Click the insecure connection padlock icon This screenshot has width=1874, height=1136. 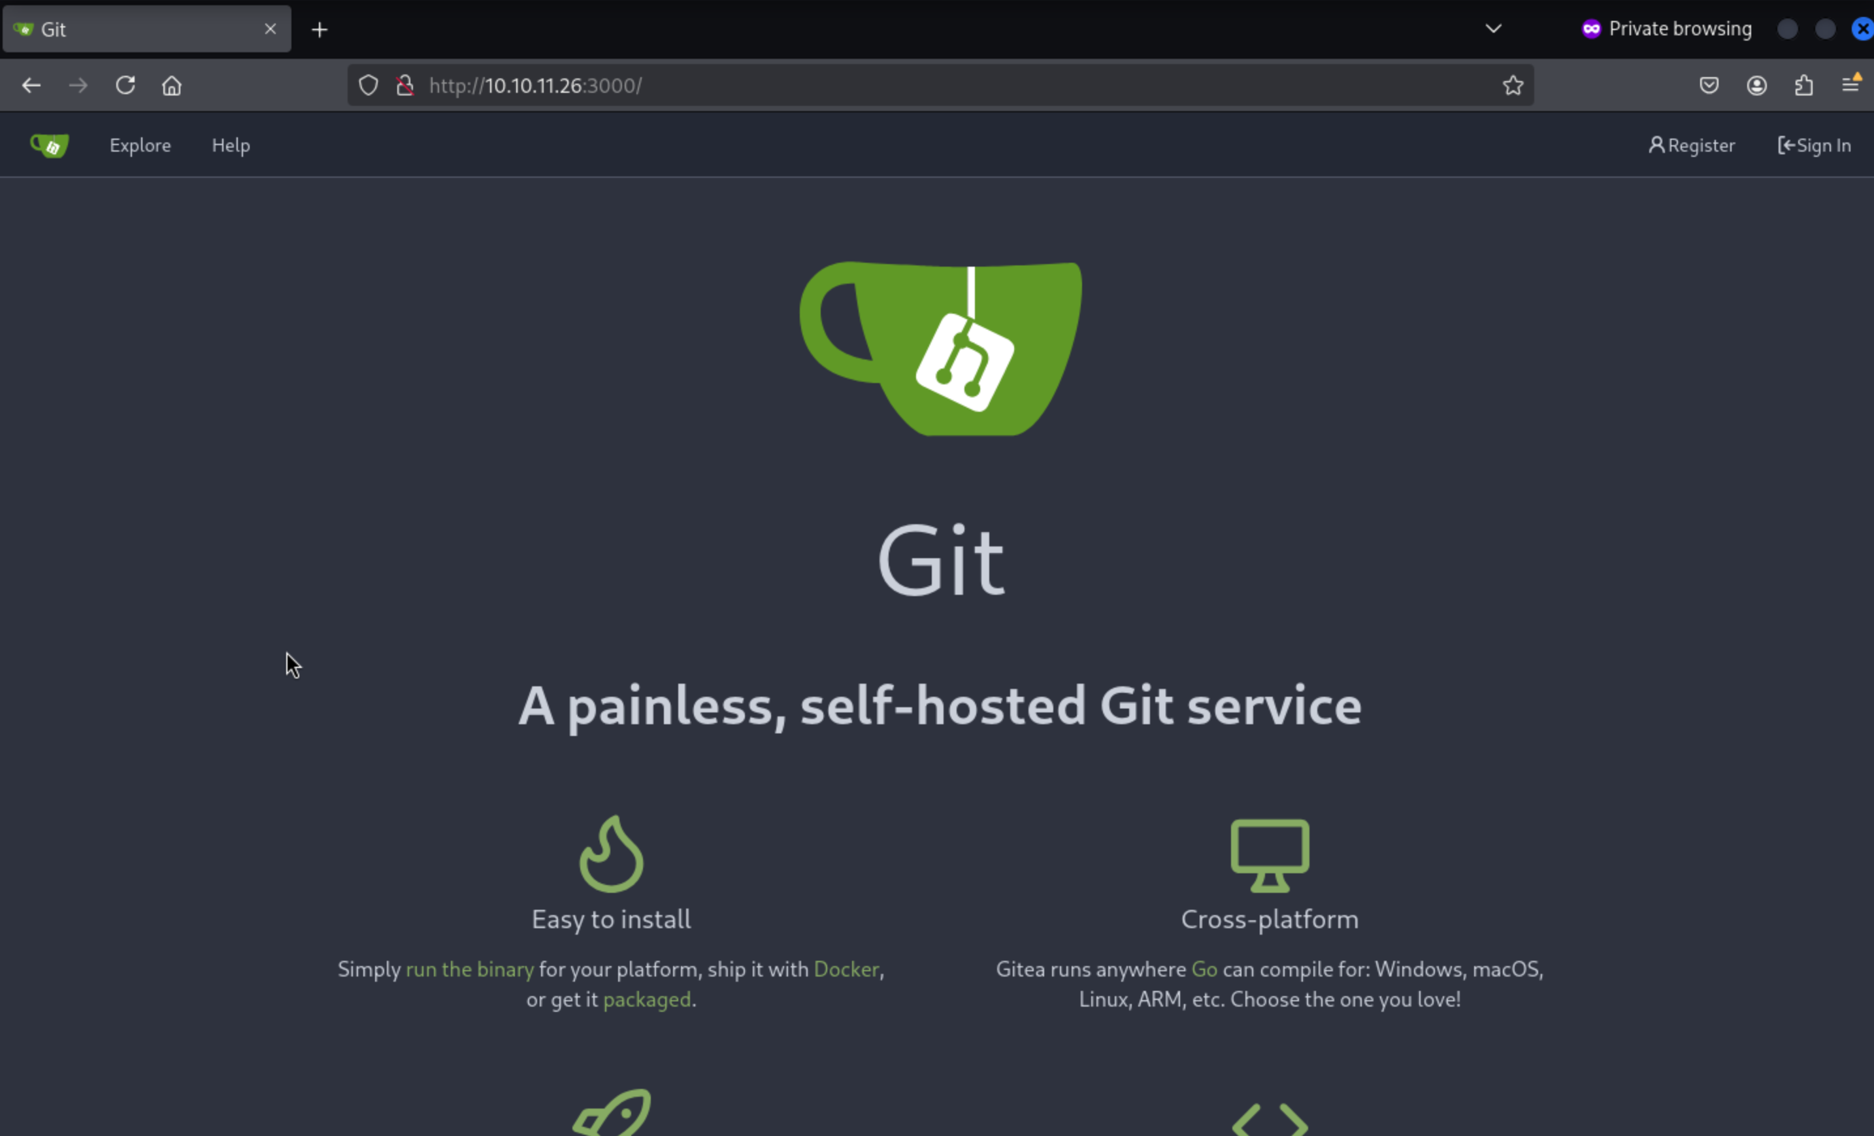pyautogui.click(x=405, y=85)
